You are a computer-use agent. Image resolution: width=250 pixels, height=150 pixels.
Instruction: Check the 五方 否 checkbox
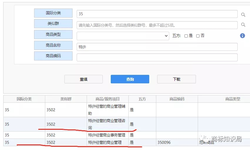click(198, 36)
